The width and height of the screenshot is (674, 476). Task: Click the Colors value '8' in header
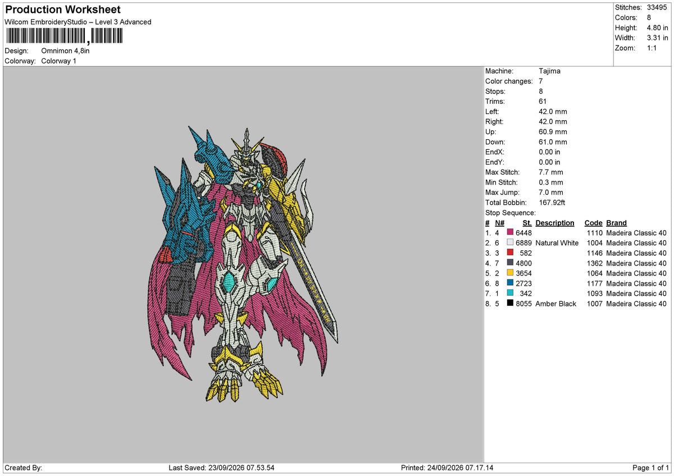coord(649,18)
